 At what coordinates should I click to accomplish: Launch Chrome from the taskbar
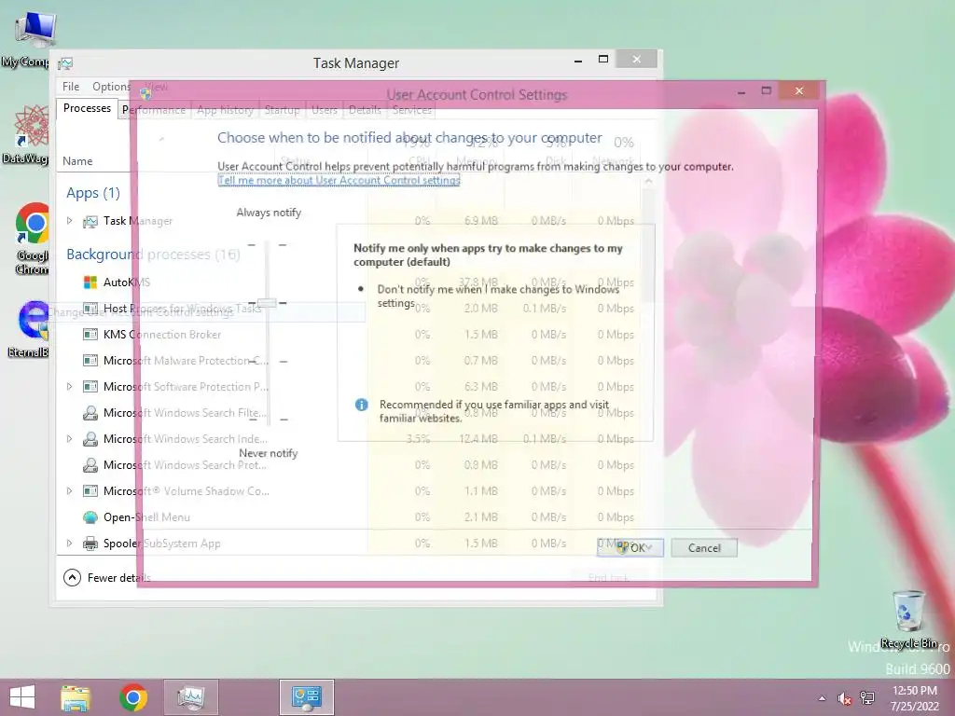click(133, 697)
